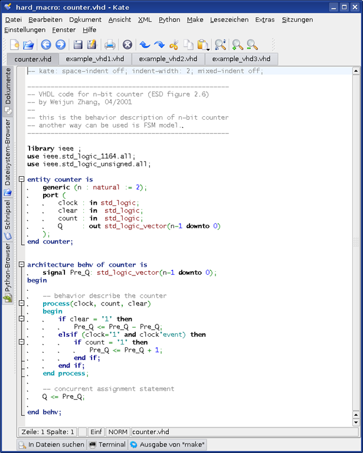The image size is (363, 453).
Task: Open the Lesezeichen menu
Action: point(229,19)
